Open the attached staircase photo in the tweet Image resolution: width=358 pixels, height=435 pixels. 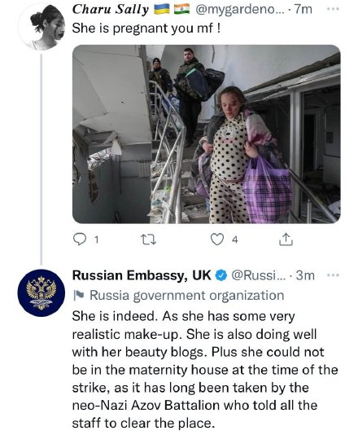207,134
